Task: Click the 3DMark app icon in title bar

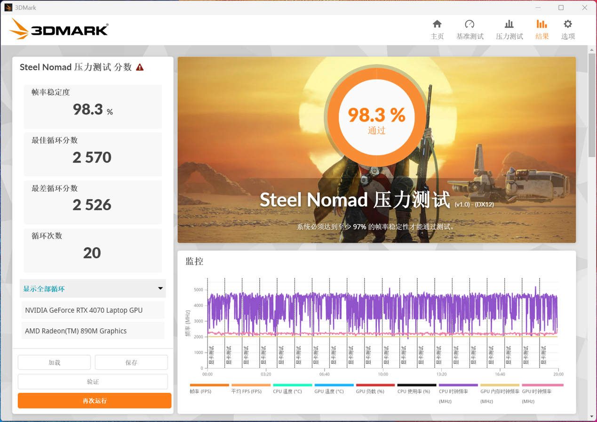Action: pyautogui.click(x=8, y=8)
